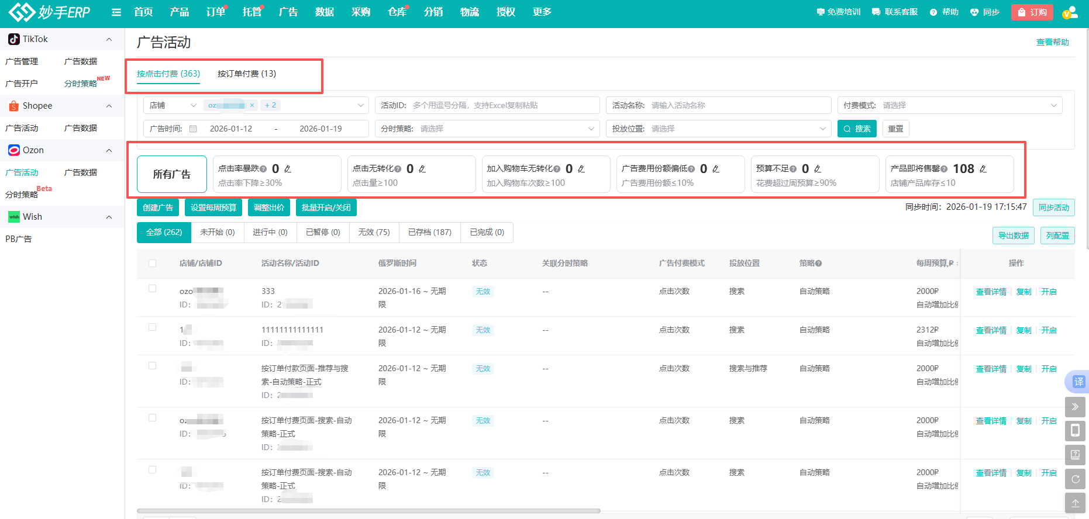Click pencil icon next to 产品即将售罄

point(983,169)
